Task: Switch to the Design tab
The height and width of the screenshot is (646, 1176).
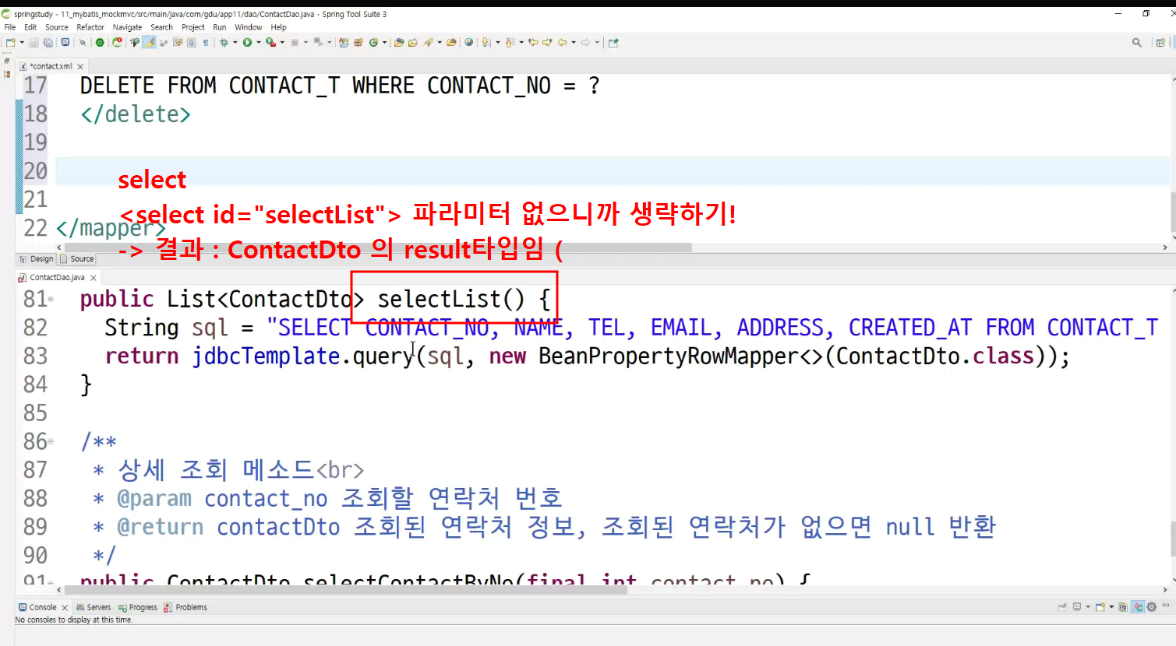Action: point(36,259)
